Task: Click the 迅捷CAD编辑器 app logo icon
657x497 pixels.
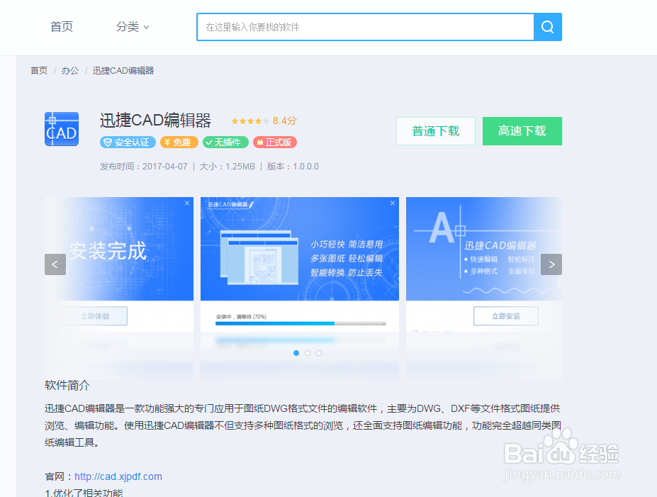Action: [62, 129]
